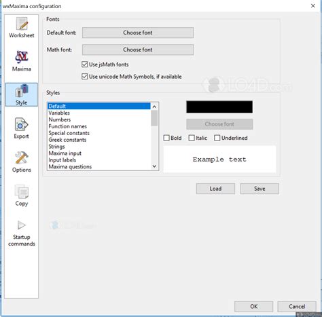Open the Options page hammer icon
The image size is (322, 317).
click(22, 157)
